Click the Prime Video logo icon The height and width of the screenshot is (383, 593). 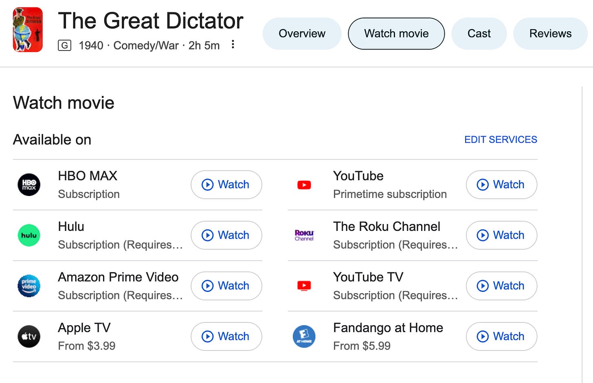pos(29,286)
